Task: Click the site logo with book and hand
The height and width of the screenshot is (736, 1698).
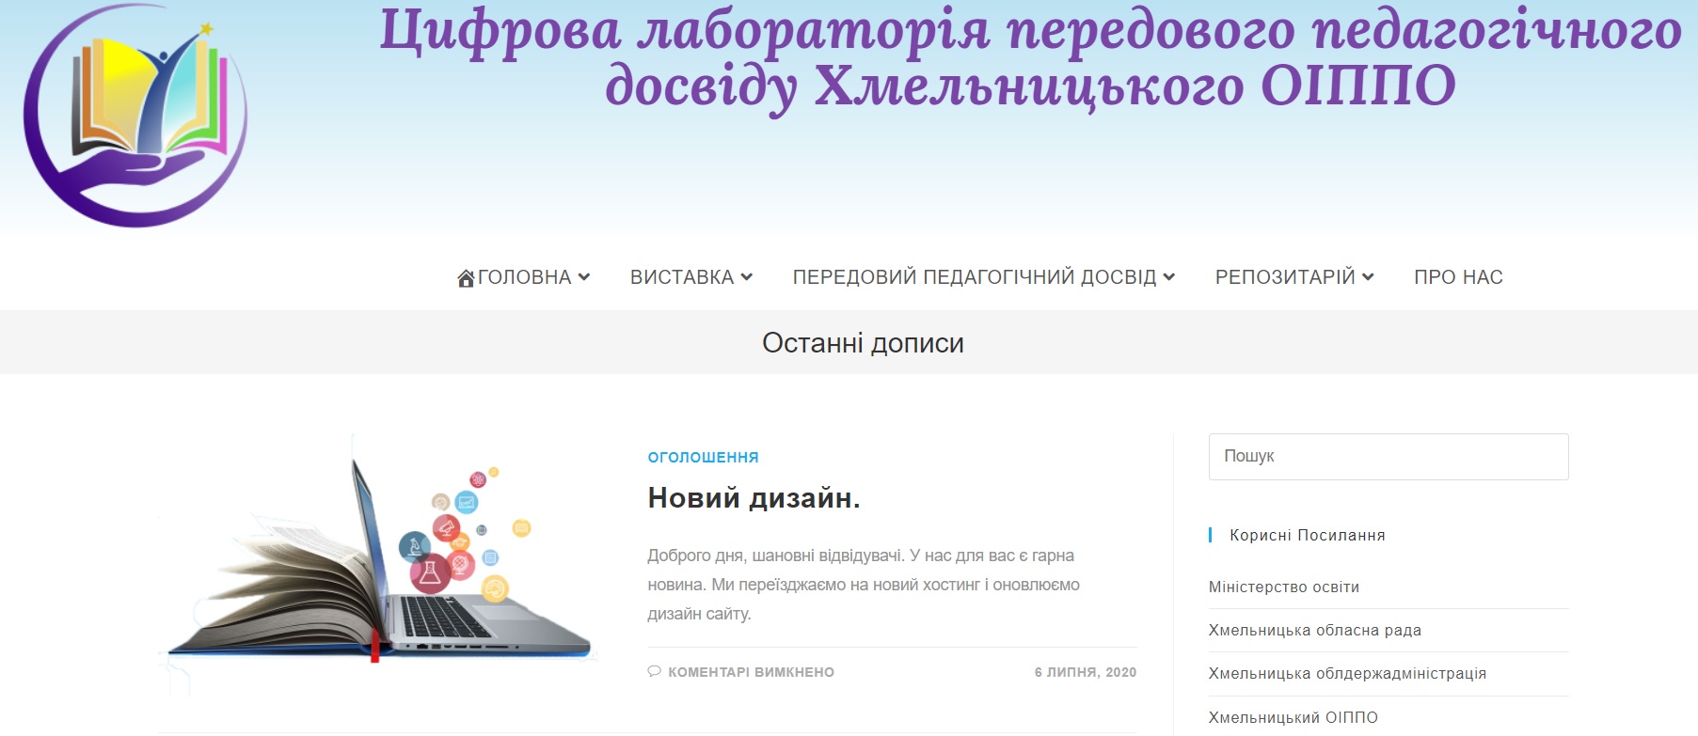Action: click(x=135, y=115)
